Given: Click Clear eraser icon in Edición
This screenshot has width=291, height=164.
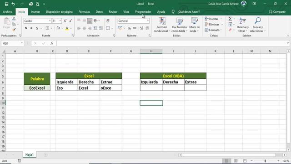Looking at the screenshot, I should coord(231,30).
